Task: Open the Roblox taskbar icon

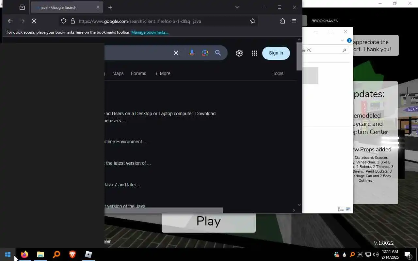Action: [88, 254]
